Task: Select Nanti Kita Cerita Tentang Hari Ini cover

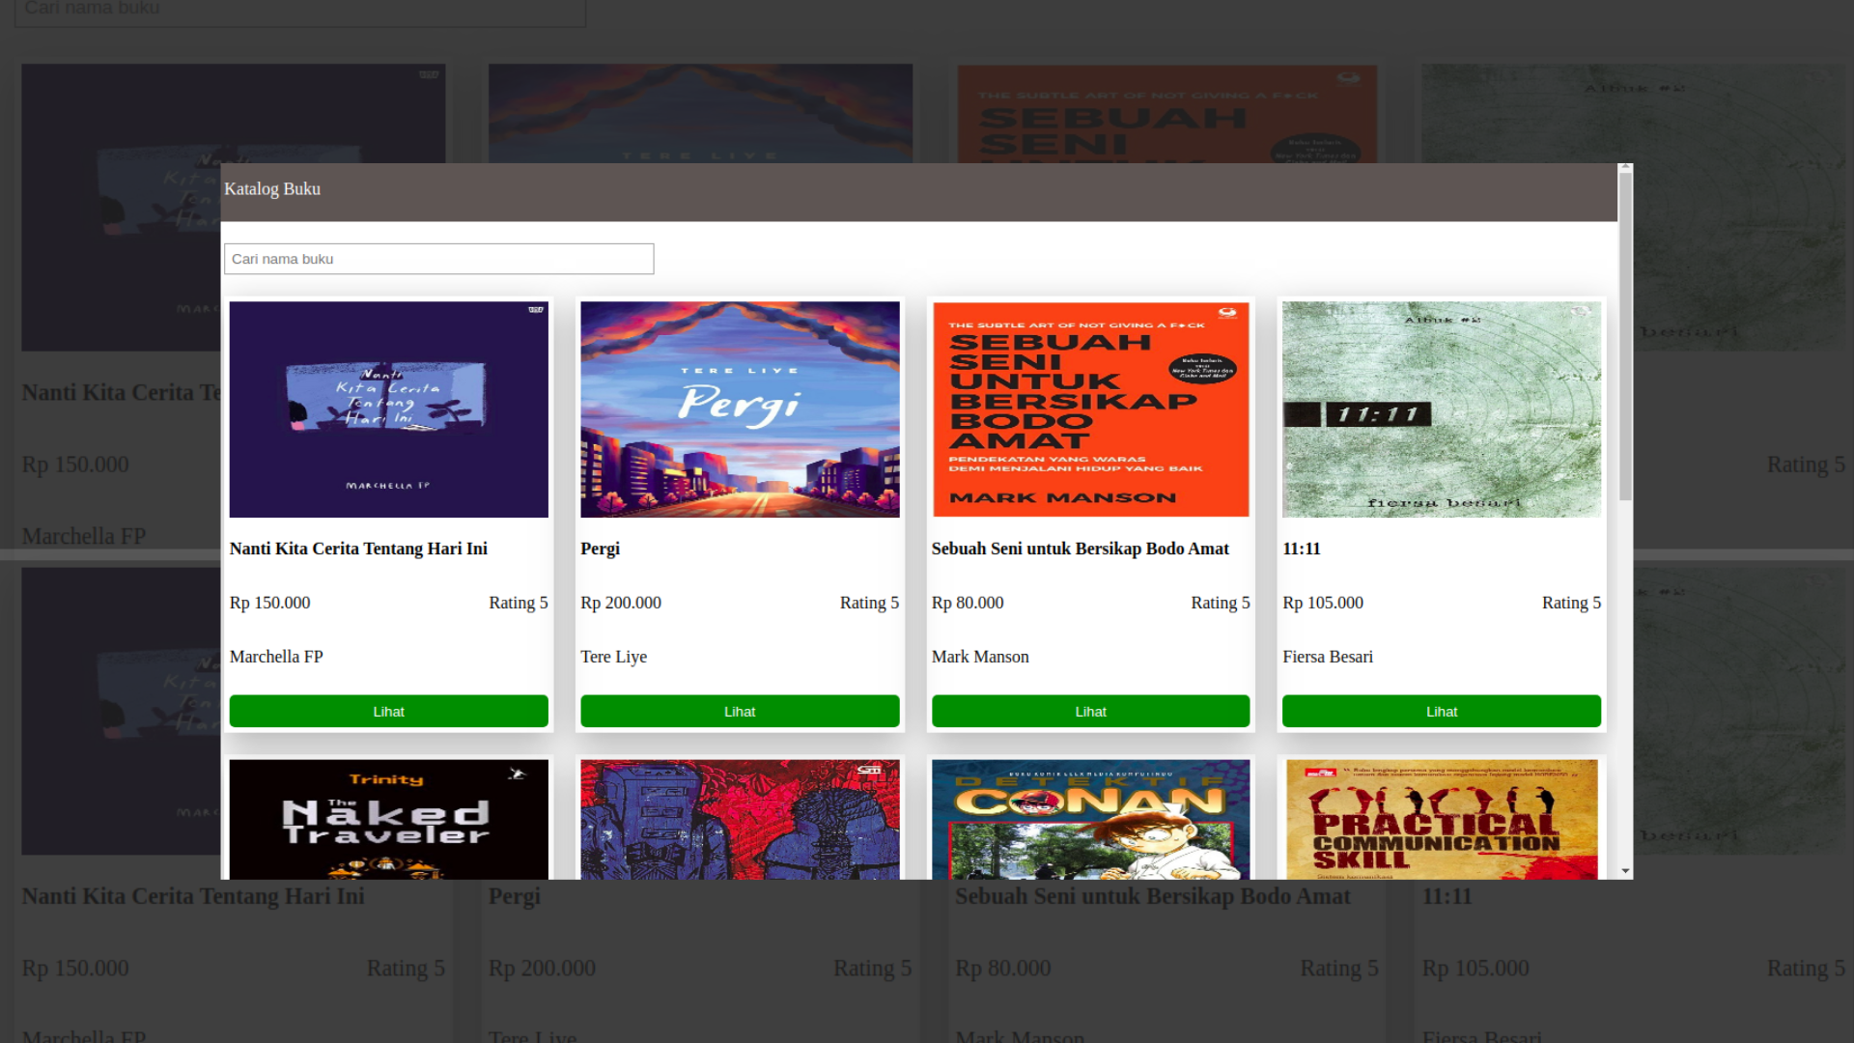Action: (x=388, y=409)
